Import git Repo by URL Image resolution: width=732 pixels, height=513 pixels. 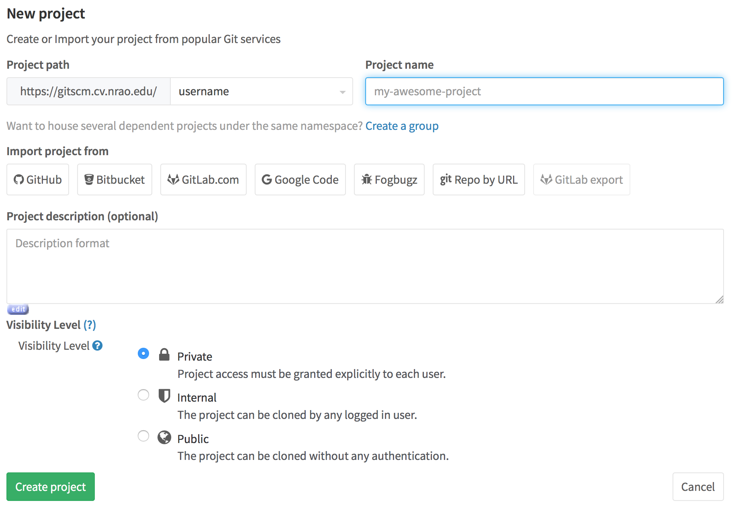478,180
